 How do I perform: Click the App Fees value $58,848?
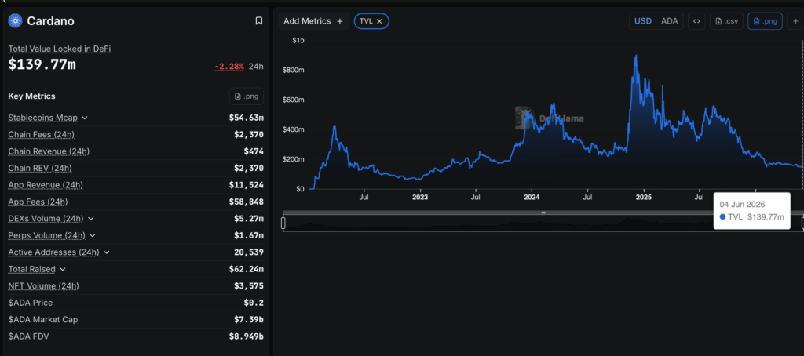tap(247, 202)
